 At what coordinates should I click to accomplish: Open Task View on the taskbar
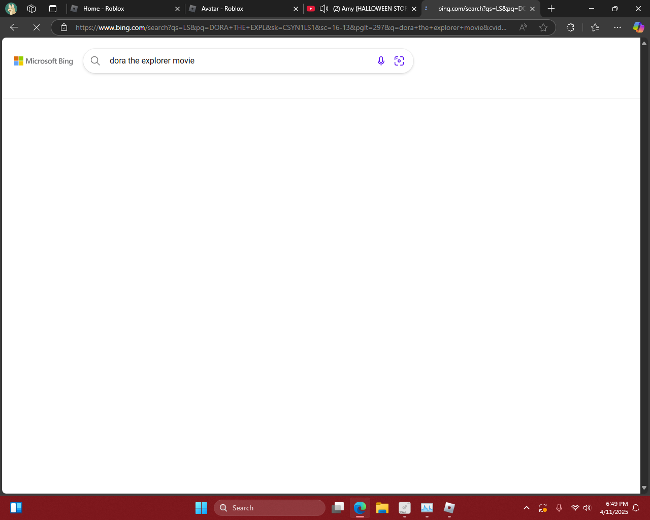click(338, 508)
